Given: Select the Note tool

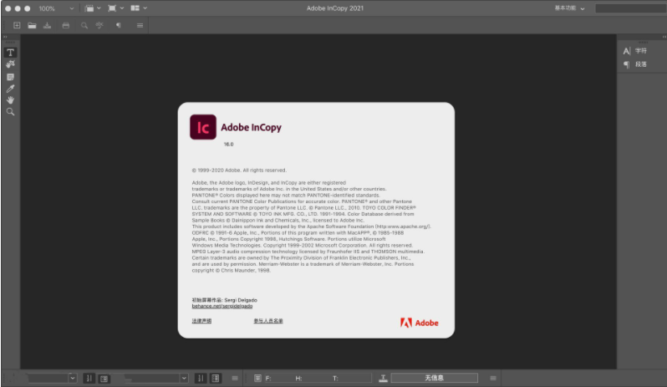Looking at the screenshot, I should pos(11,76).
